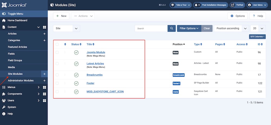Open the Menus dashboard grid icon
This screenshot has width=271, height=125.
(44, 87)
